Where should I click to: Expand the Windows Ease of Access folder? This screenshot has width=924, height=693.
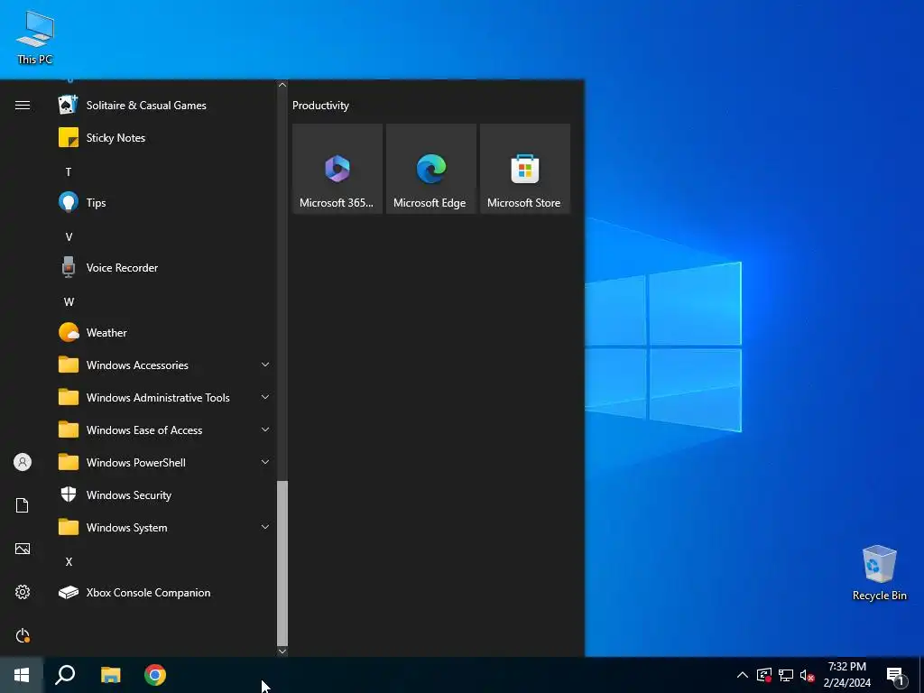(x=165, y=430)
